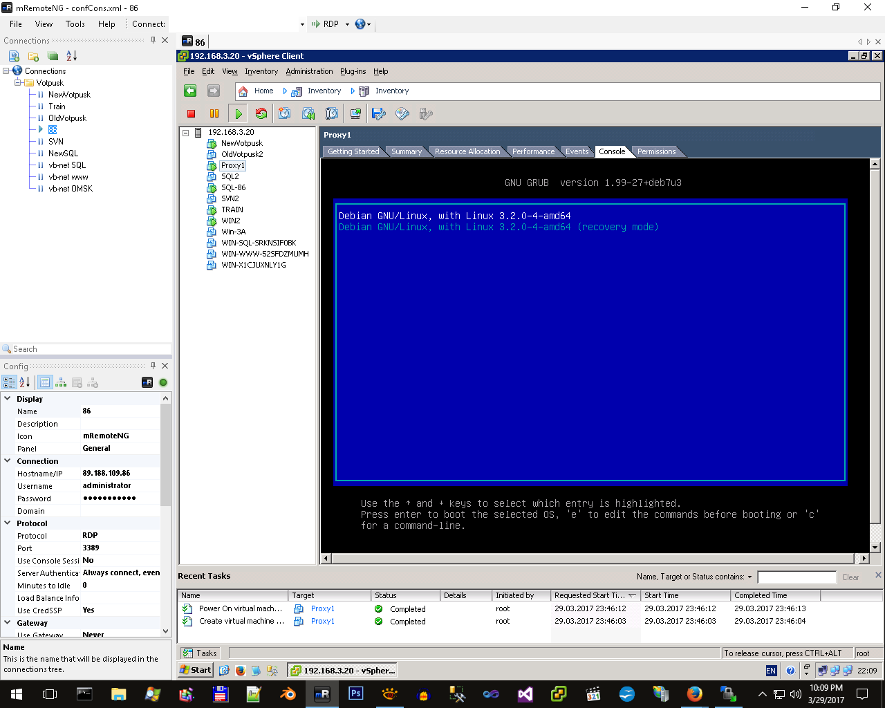The height and width of the screenshot is (708, 885).
Task: Click the Clear button in Recent Tasks
Action: pos(850,577)
